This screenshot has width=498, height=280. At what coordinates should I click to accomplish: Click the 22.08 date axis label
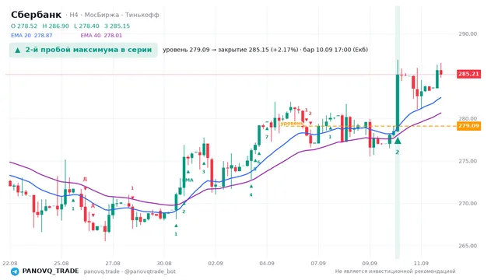[x=10, y=263]
